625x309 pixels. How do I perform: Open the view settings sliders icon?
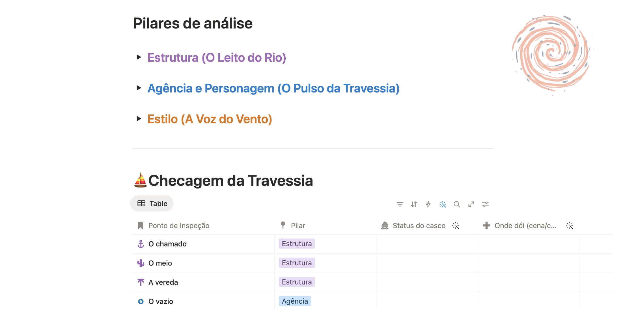click(485, 204)
